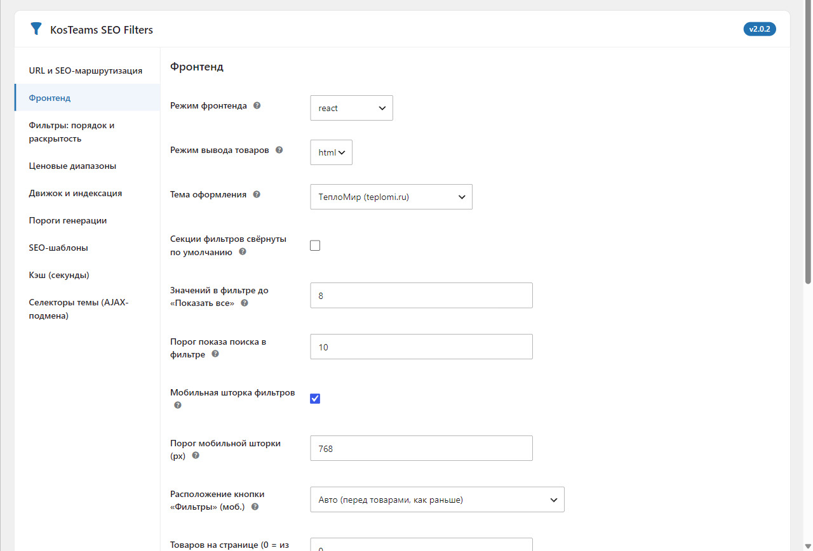Show help for Режим фронтенда
Screen dimensions: 813x551
[257, 106]
